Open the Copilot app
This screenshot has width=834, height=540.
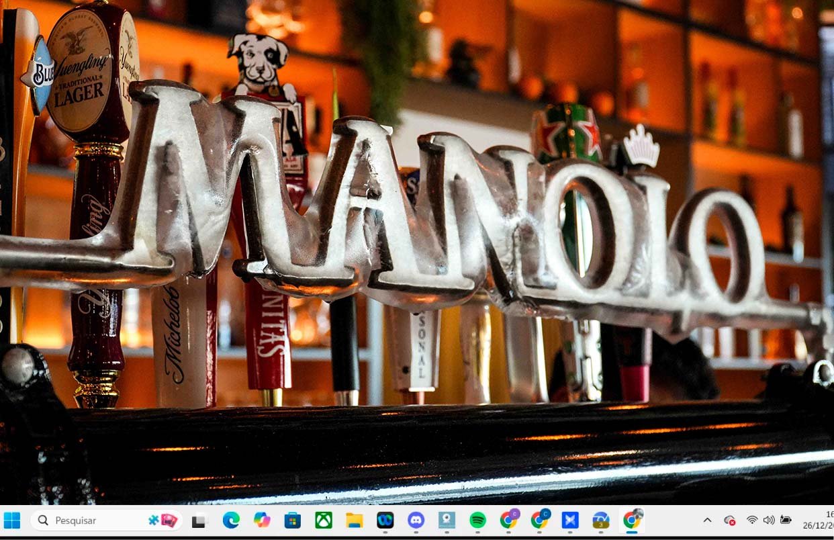coord(262,521)
